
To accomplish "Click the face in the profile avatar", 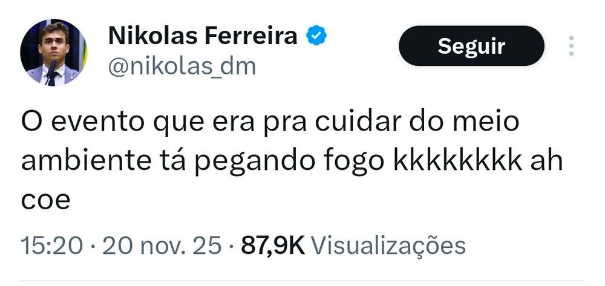I will click(x=53, y=42).
